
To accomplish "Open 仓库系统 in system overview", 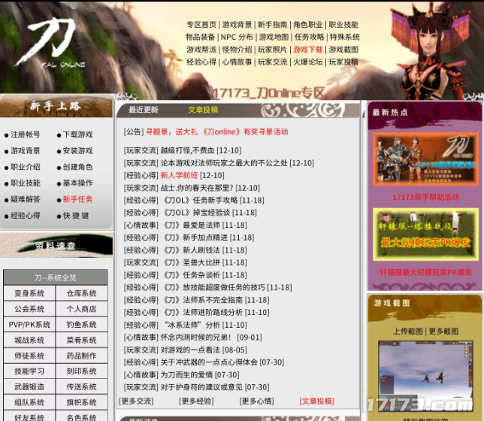I will click(x=81, y=293).
